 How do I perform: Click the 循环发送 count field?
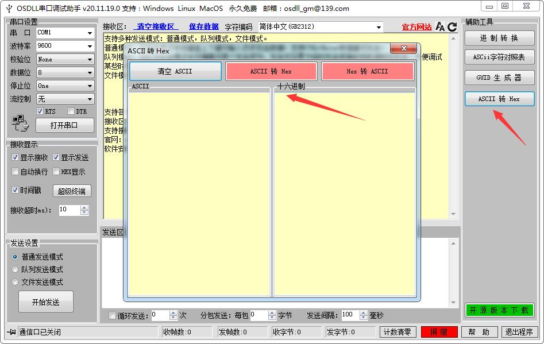tap(160, 315)
